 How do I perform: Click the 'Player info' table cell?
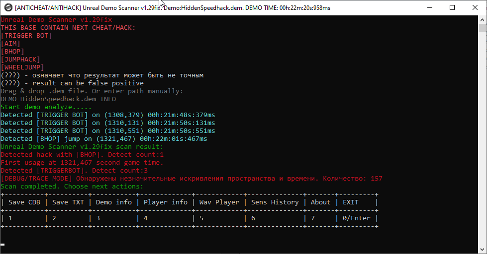166,202
